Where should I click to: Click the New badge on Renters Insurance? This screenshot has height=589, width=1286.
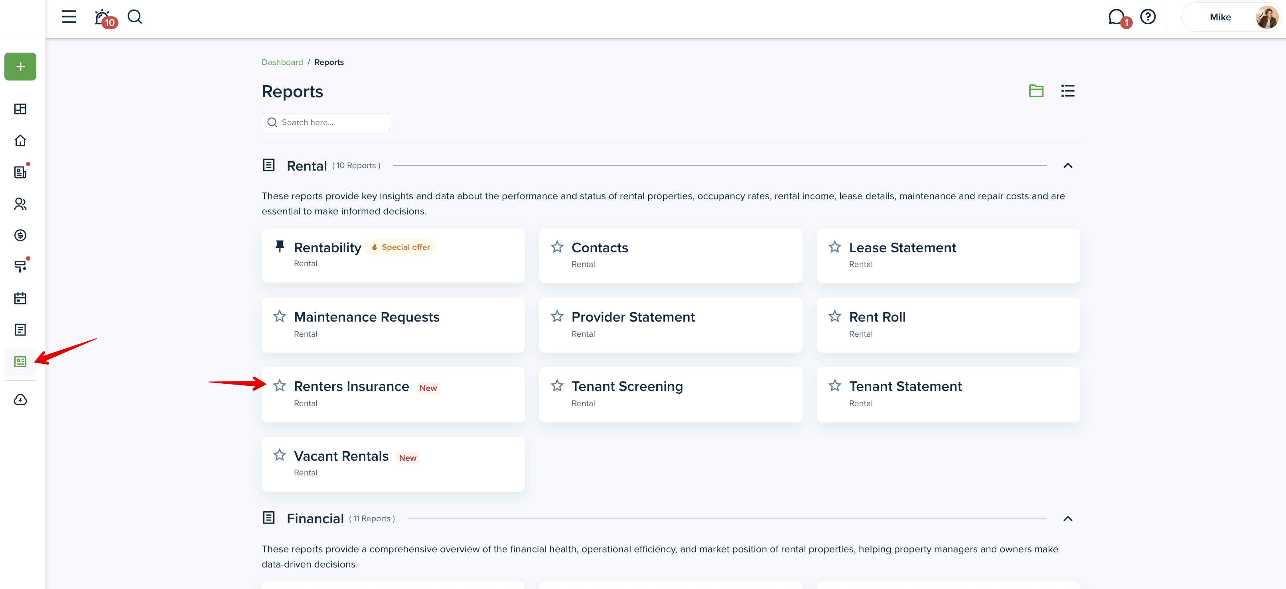click(428, 388)
